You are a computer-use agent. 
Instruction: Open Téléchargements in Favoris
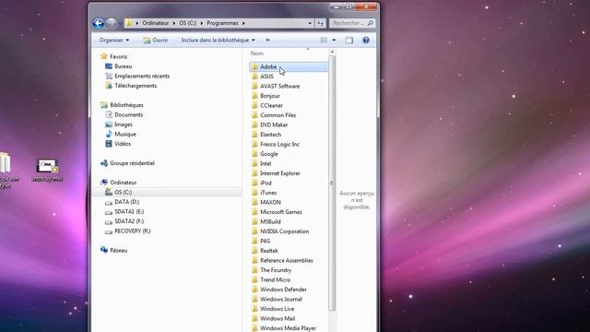[x=136, y=86]
